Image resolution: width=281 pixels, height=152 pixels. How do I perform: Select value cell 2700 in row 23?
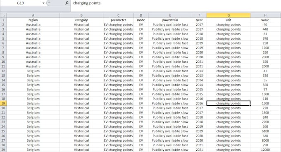tap(265, 122)
